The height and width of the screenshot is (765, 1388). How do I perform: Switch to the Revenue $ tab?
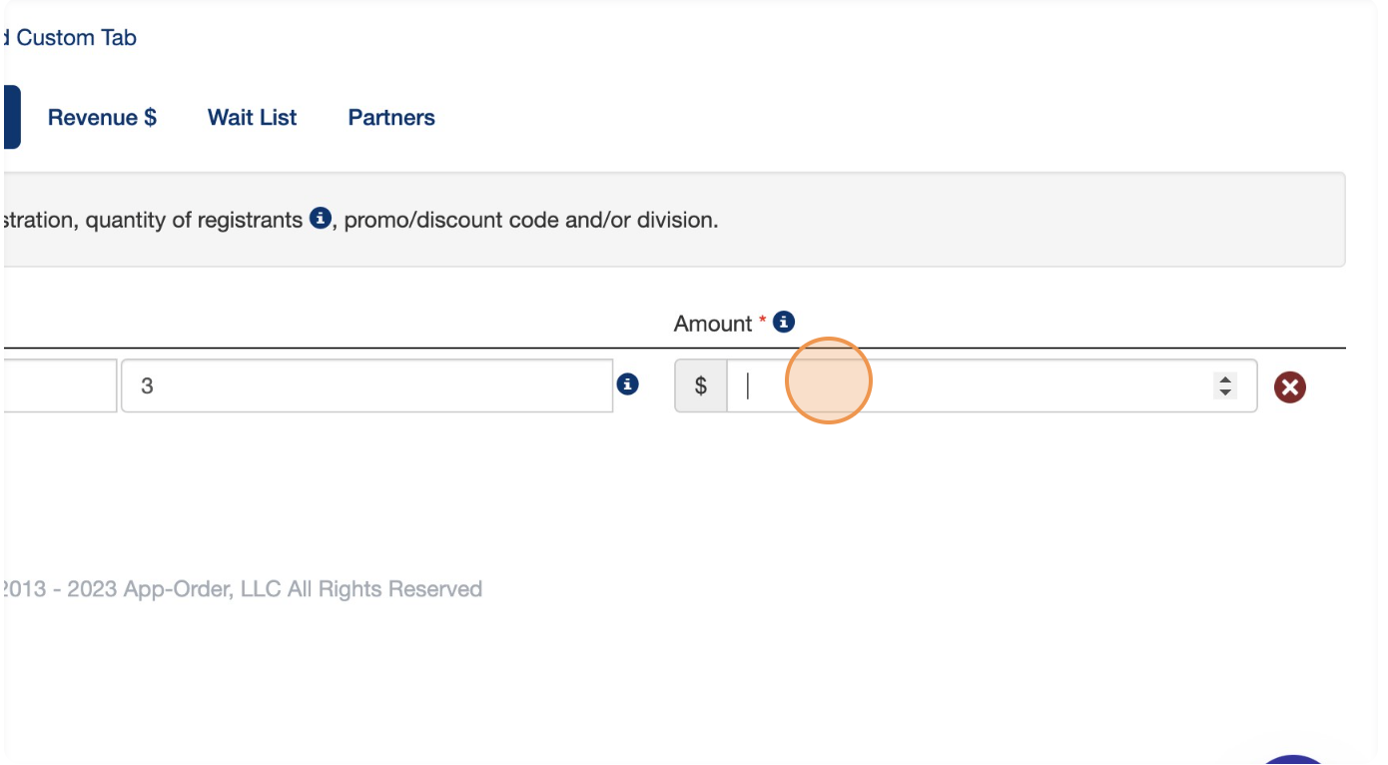[102, 117]
